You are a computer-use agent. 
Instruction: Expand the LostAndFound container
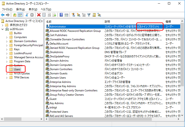point(7,53)
